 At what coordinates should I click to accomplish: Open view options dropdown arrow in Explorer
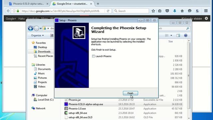pyautogui.click(x=171, y=36)
